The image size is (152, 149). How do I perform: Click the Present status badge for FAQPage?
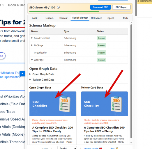point(102,45)
